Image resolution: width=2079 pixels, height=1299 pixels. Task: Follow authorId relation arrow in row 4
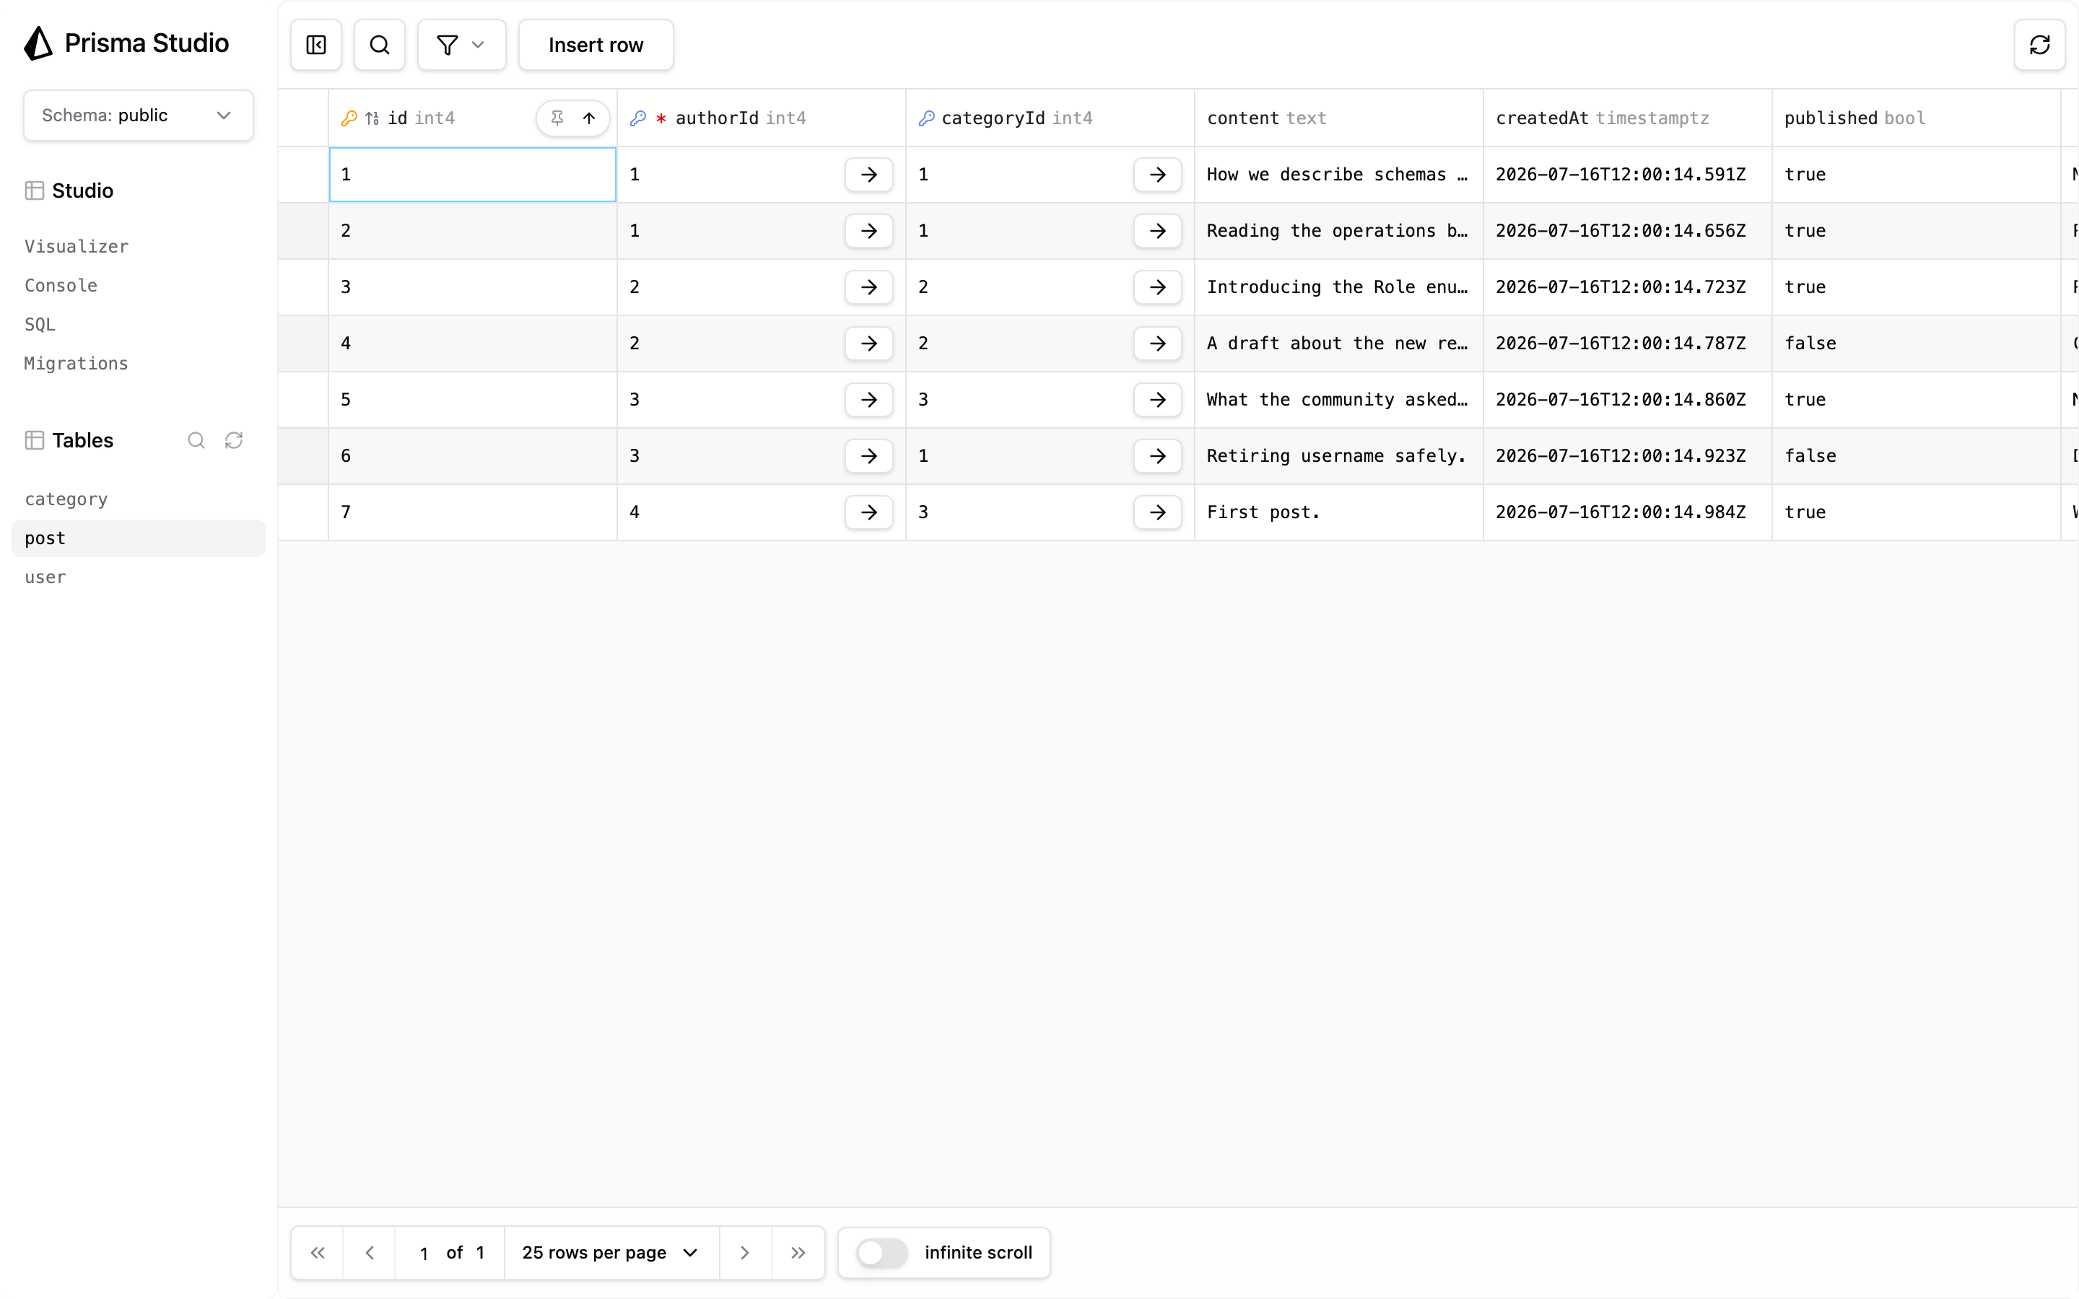[x=868, y=343]
